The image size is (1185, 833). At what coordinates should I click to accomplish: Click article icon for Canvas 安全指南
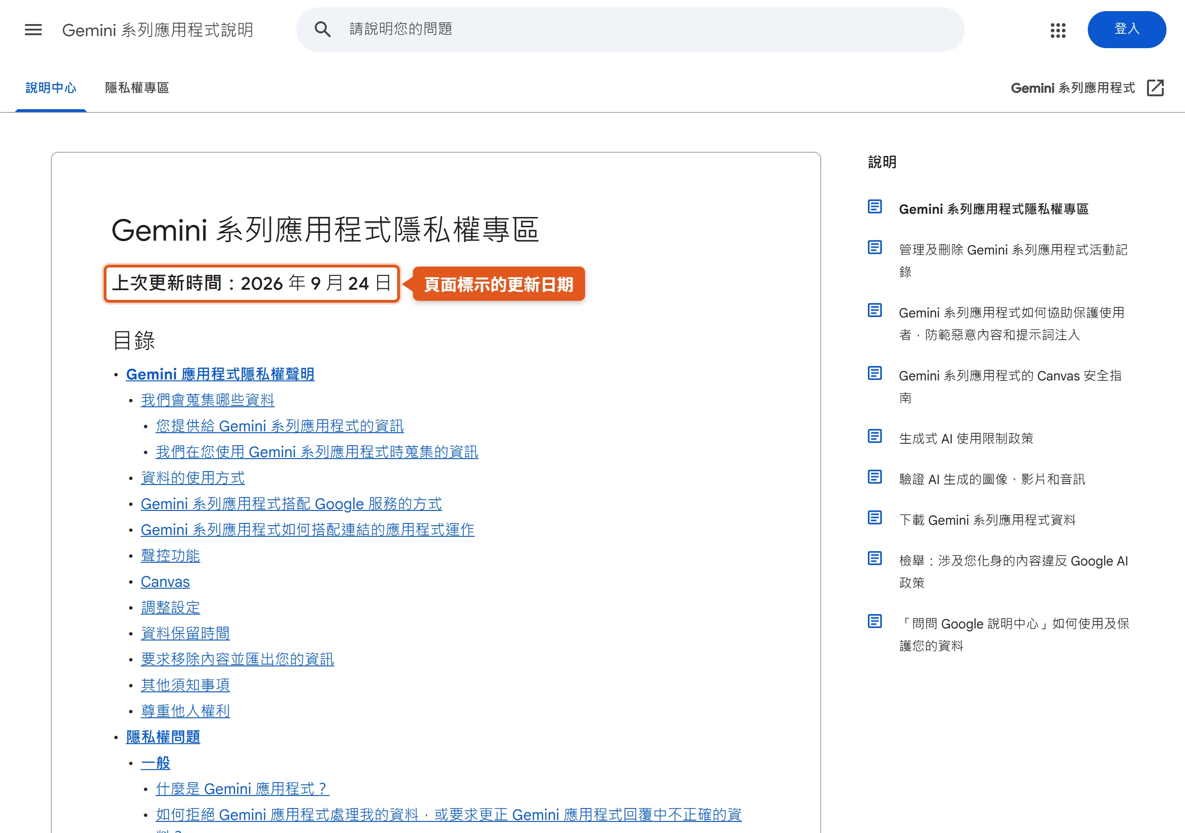(x=874, y=373)
